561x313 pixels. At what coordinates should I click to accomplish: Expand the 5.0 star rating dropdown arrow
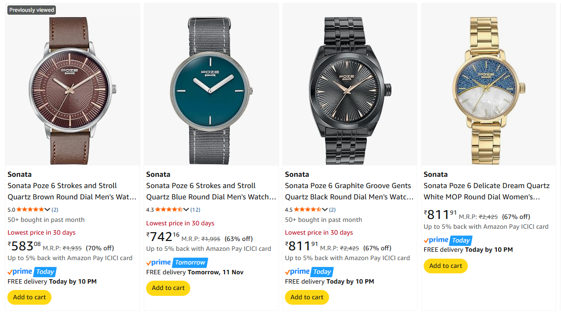pyautogui.click(x=48, y=210)
